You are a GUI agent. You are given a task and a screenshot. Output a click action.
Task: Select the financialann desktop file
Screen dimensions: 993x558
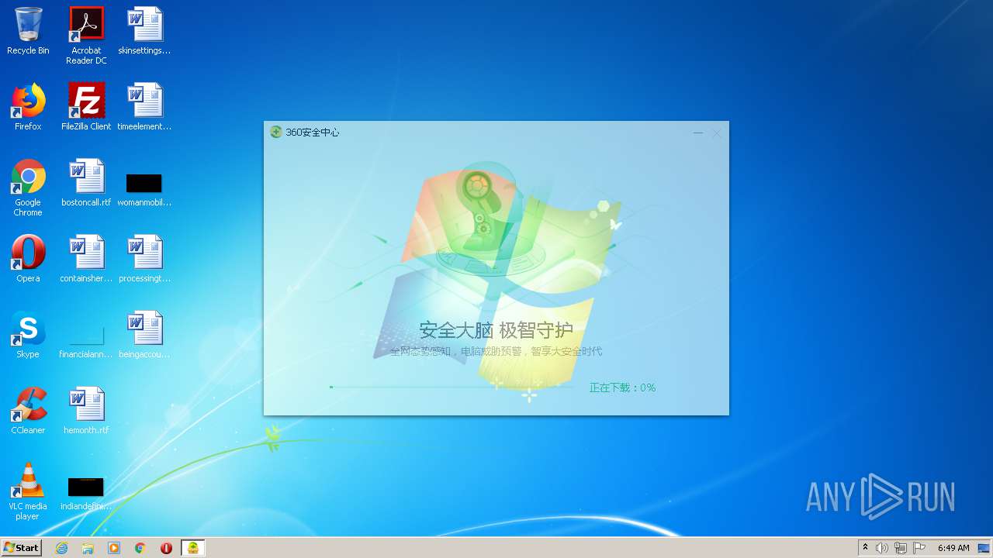(86, 343)
